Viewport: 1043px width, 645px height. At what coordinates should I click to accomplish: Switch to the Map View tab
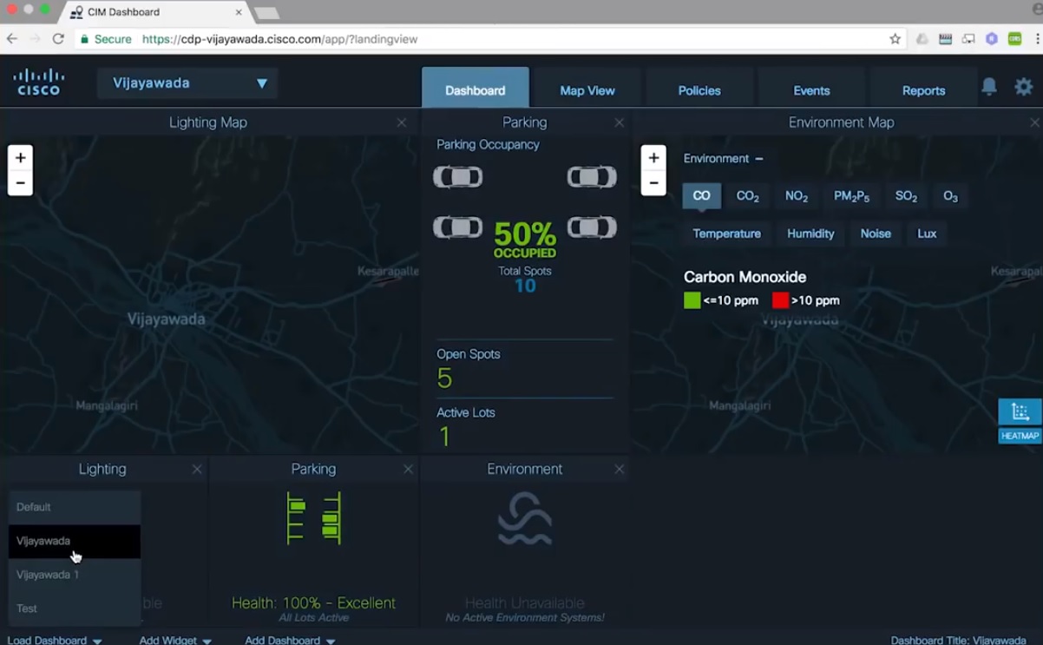587,89
